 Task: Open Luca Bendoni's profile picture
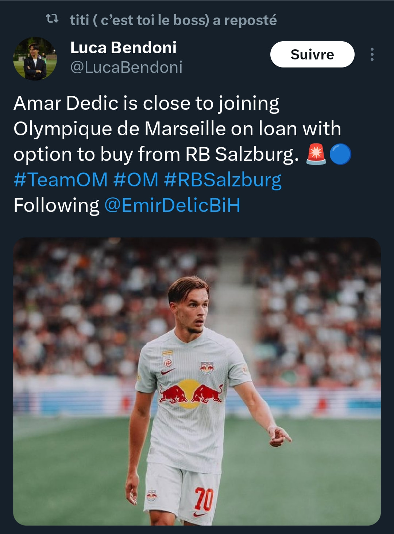point(35,58)
